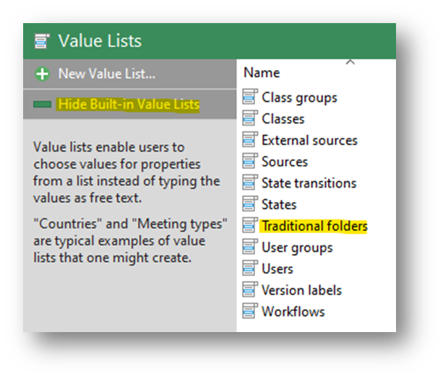Click the Classes value list icon
This screenshot has width=443, height=379.
pos(250,118)
